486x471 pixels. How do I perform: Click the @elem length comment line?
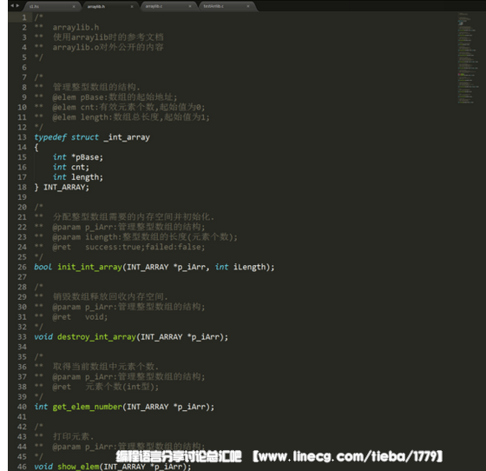point(131,117)
